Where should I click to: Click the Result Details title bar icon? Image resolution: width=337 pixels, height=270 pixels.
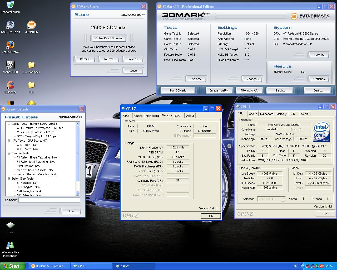pos(3,109)
